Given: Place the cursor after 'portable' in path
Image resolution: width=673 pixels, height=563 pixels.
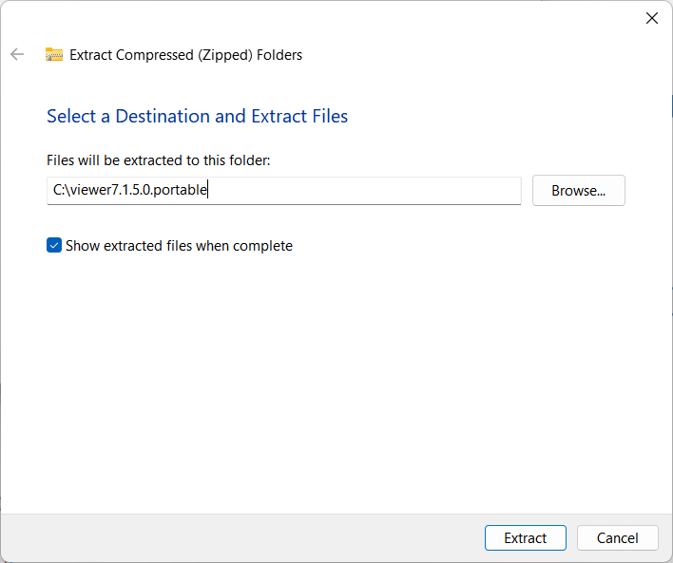Looking at the screenshot, I should 208,191.
